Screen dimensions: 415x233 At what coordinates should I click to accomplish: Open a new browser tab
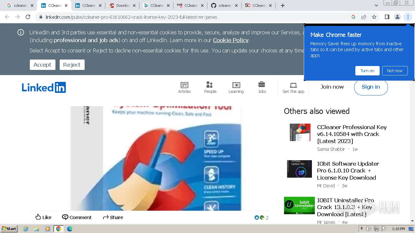pos(282,6)
